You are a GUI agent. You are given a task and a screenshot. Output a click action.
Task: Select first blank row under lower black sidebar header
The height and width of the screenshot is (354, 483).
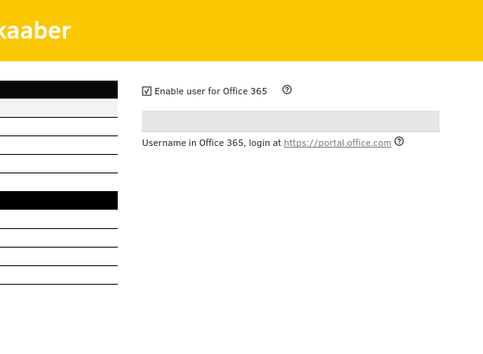click(59, 219)
